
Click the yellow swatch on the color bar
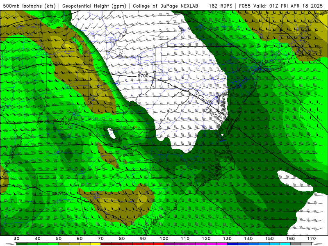tap(96, 244)
